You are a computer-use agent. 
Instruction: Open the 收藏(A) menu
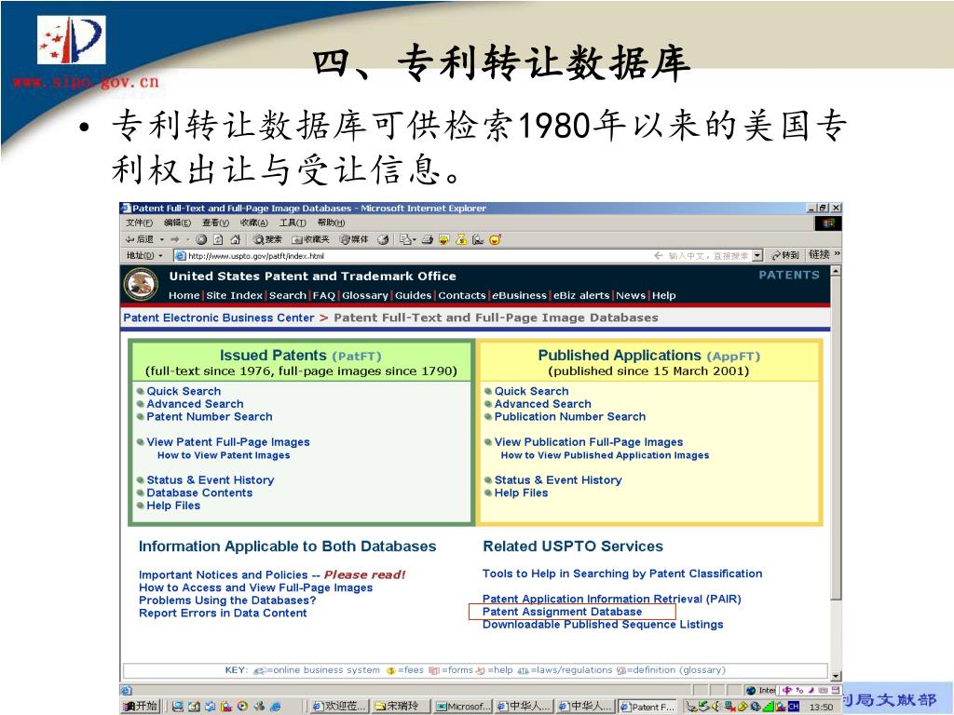[253, 223]
